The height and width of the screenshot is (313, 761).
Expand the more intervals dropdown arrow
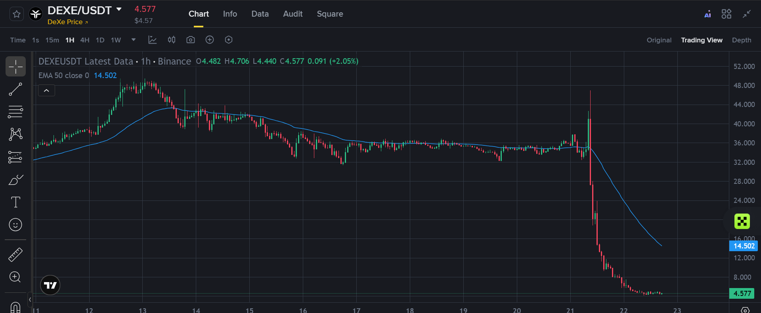pos(134,40)
